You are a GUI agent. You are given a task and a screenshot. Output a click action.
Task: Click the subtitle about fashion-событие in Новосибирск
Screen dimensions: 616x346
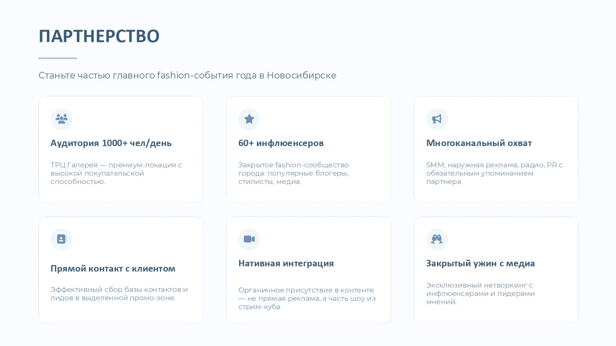pos(187,75)
